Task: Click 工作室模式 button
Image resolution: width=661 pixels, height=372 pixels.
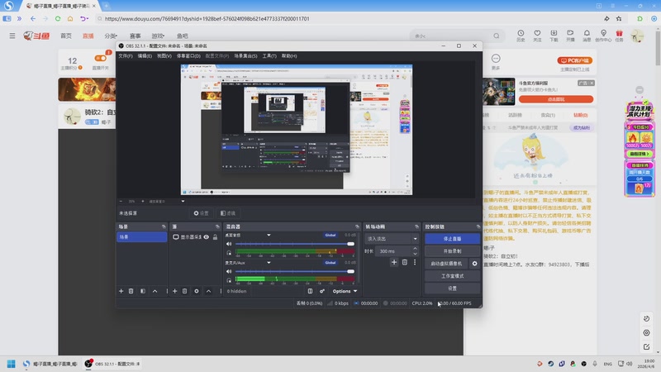Action: coord(452,276)
